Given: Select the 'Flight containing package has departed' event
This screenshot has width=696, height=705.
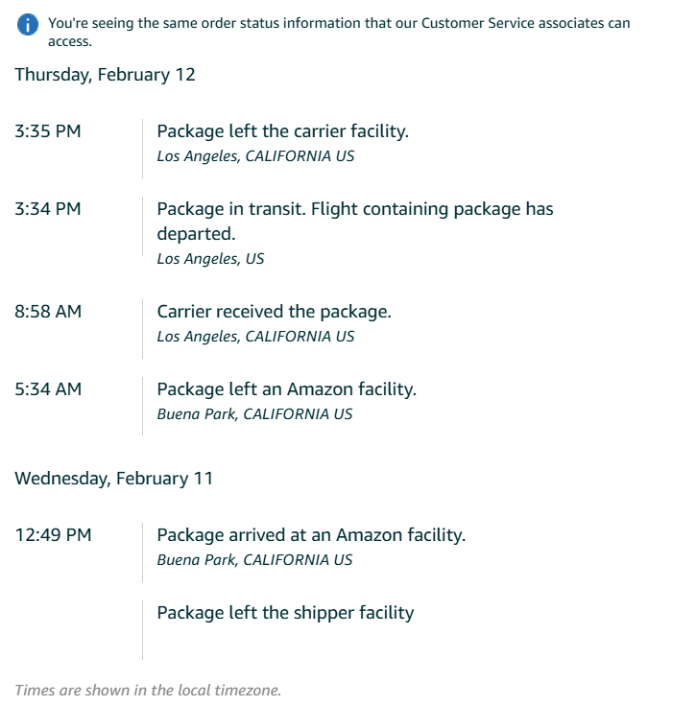Looking at the screenshot, I should [354, 221].
